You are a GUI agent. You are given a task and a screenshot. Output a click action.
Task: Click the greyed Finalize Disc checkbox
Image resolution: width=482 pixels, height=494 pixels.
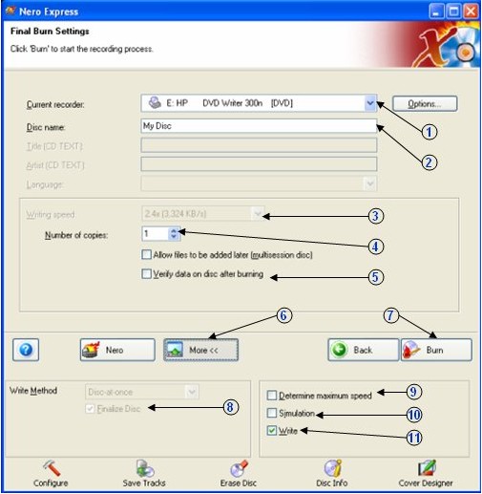(x=90, y=408)
